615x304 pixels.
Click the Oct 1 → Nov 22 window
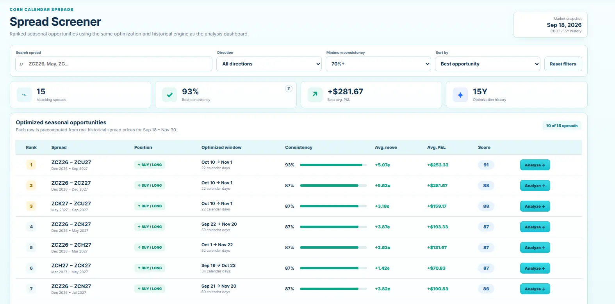coord(217,245)
